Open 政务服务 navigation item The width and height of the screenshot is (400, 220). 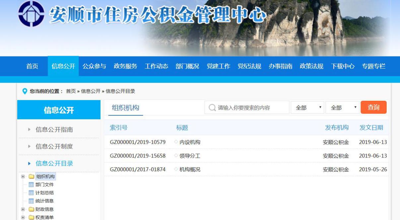[125, 66]
